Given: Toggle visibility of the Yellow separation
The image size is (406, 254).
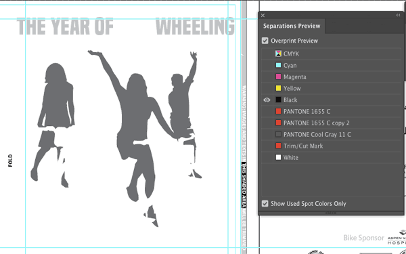Looking at the screenshot, I should click(267, 88).
